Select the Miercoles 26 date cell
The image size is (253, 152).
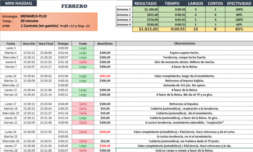[x=11, y=141]
